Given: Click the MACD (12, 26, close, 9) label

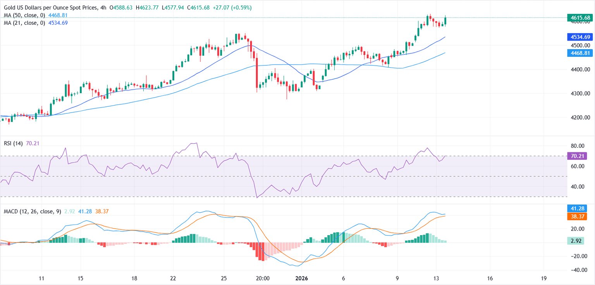Looking at the screenshot, I should pyautogui.click(x=32, y=212).
